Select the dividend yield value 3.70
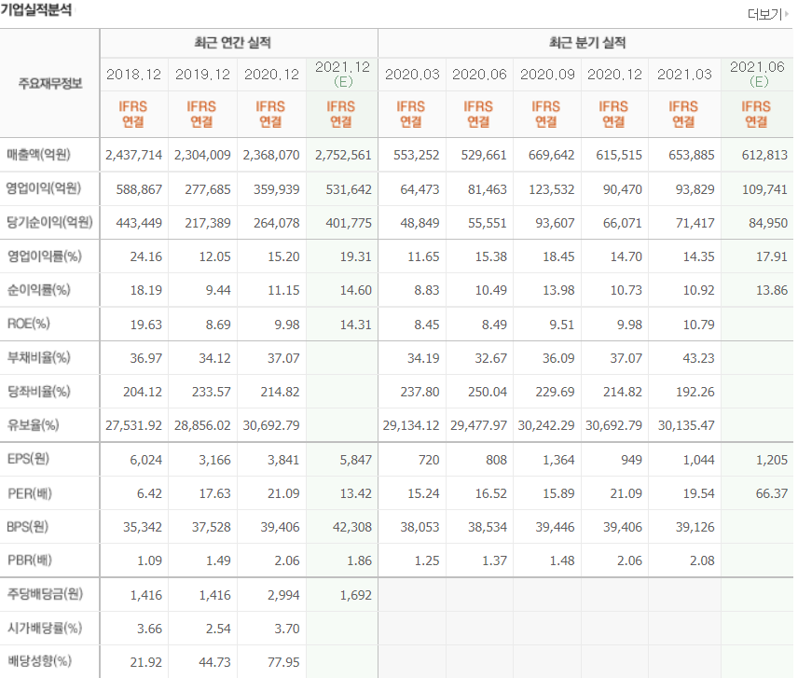Image resolution: width=798 pixels, height=678 pixels. coord(287,629)
